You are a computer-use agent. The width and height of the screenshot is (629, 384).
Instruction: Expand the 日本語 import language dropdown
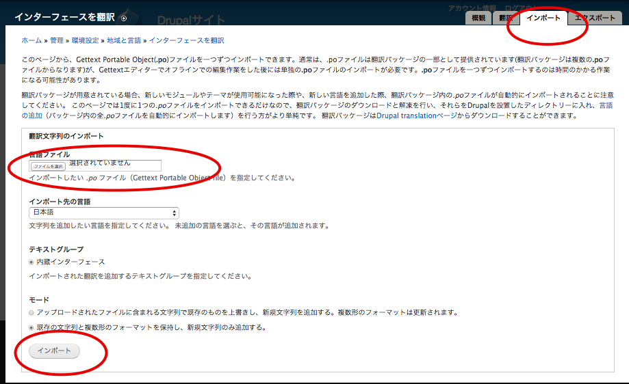[x=103, y=213]
